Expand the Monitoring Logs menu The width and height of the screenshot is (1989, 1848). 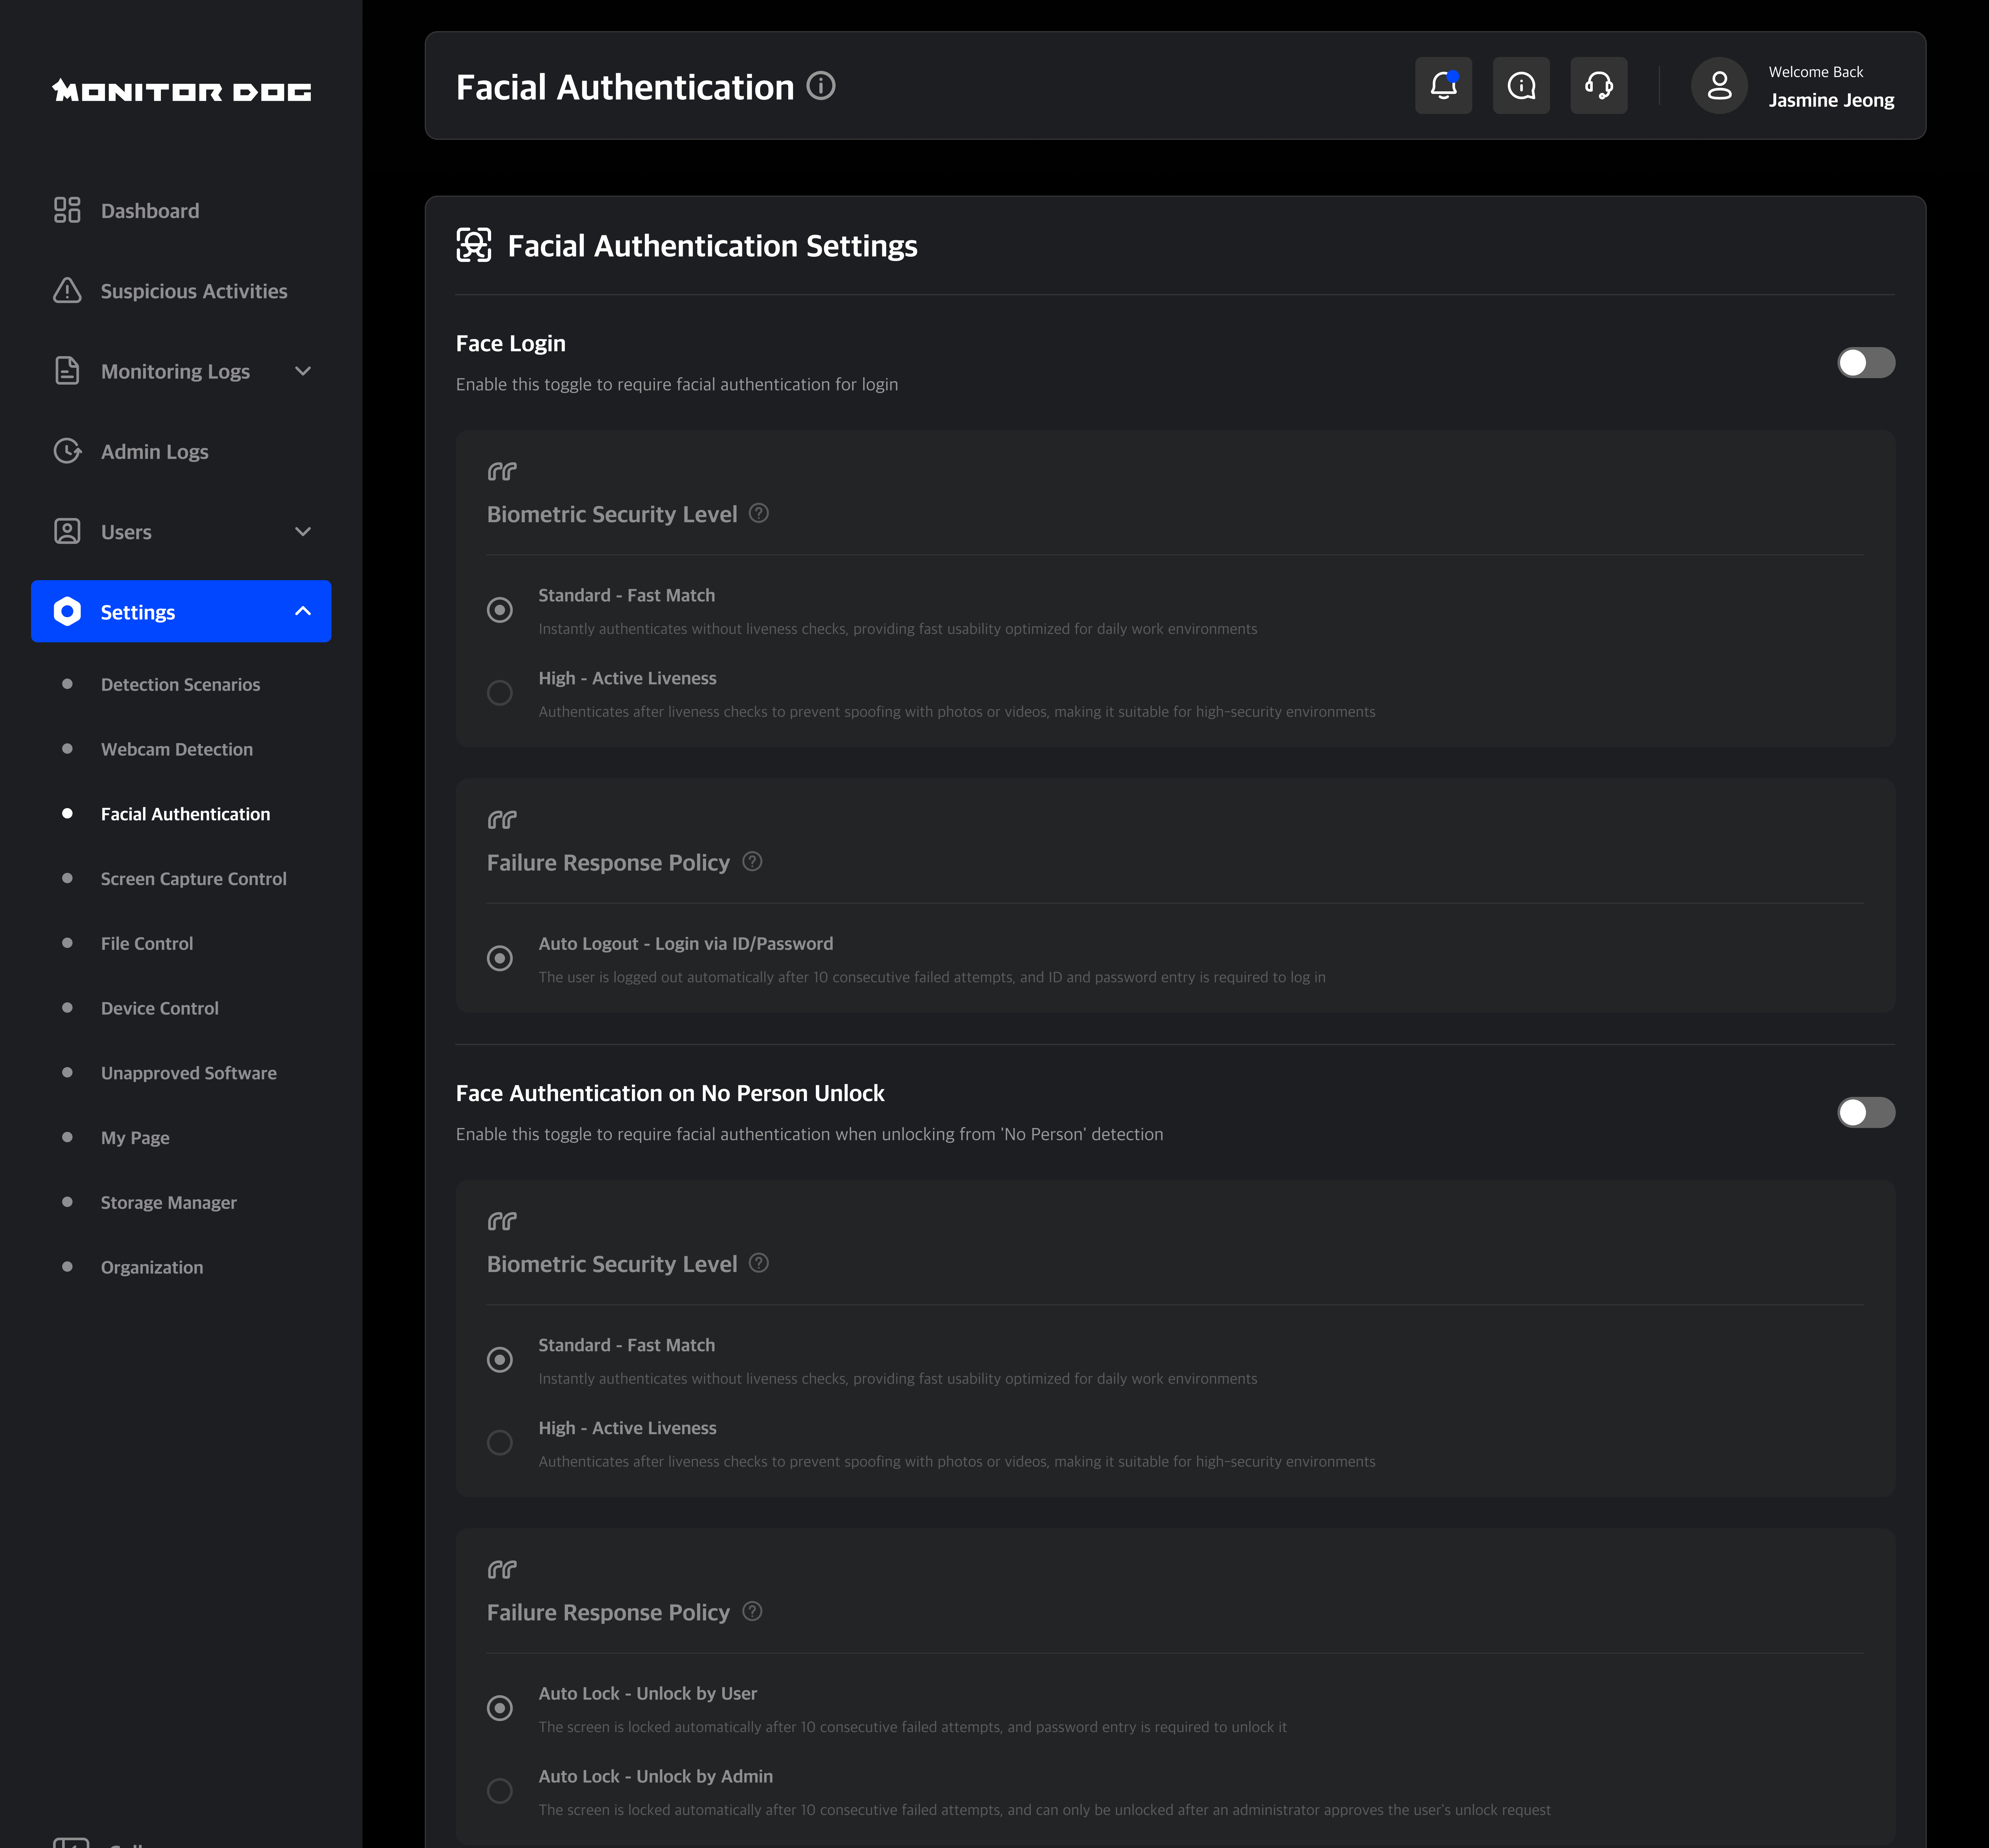coord(303,371)
